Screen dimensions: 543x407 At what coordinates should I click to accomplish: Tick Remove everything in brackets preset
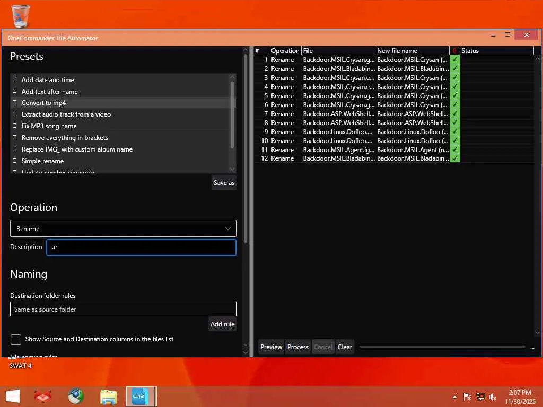pyautogui.click(x=14, y=137)
